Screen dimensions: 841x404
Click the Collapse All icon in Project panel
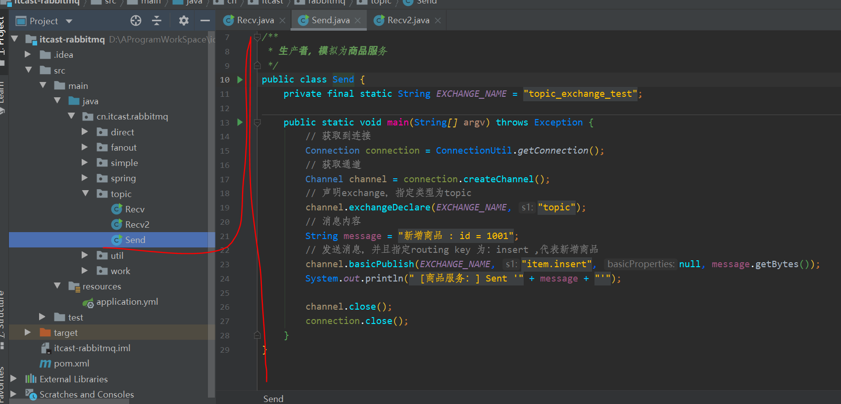(x=157, y=21)
